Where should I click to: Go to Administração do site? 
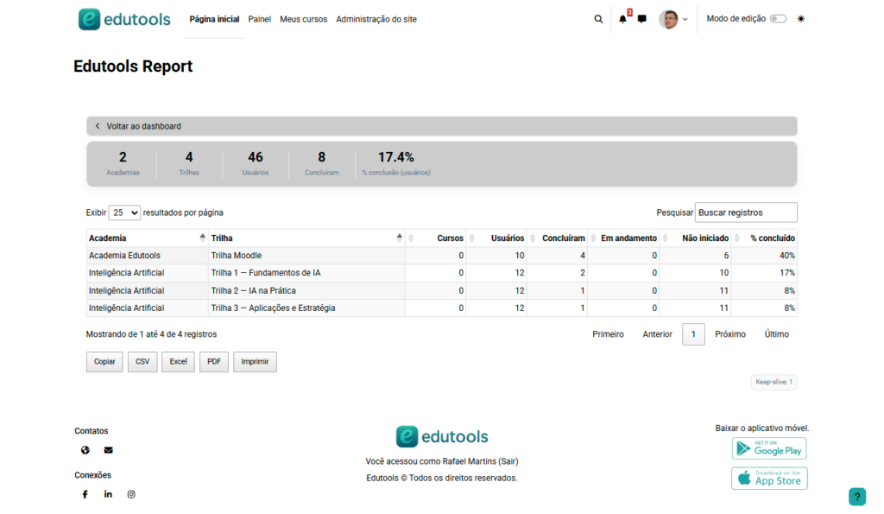[x=376, y=19]
